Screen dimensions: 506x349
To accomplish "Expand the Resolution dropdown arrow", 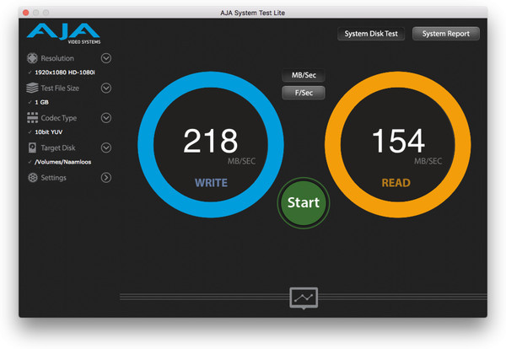I will 106,58.
